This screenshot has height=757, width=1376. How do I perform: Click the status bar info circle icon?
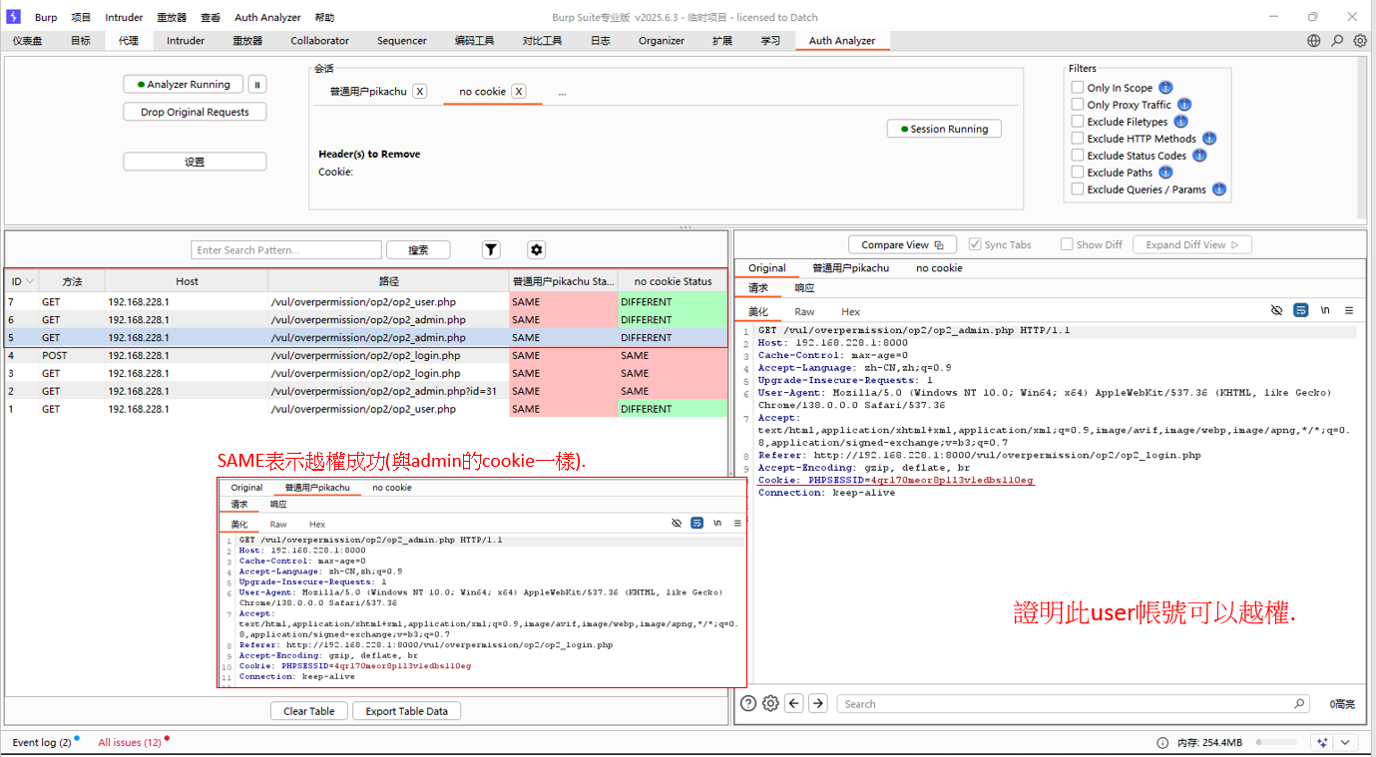point(1162,743)
